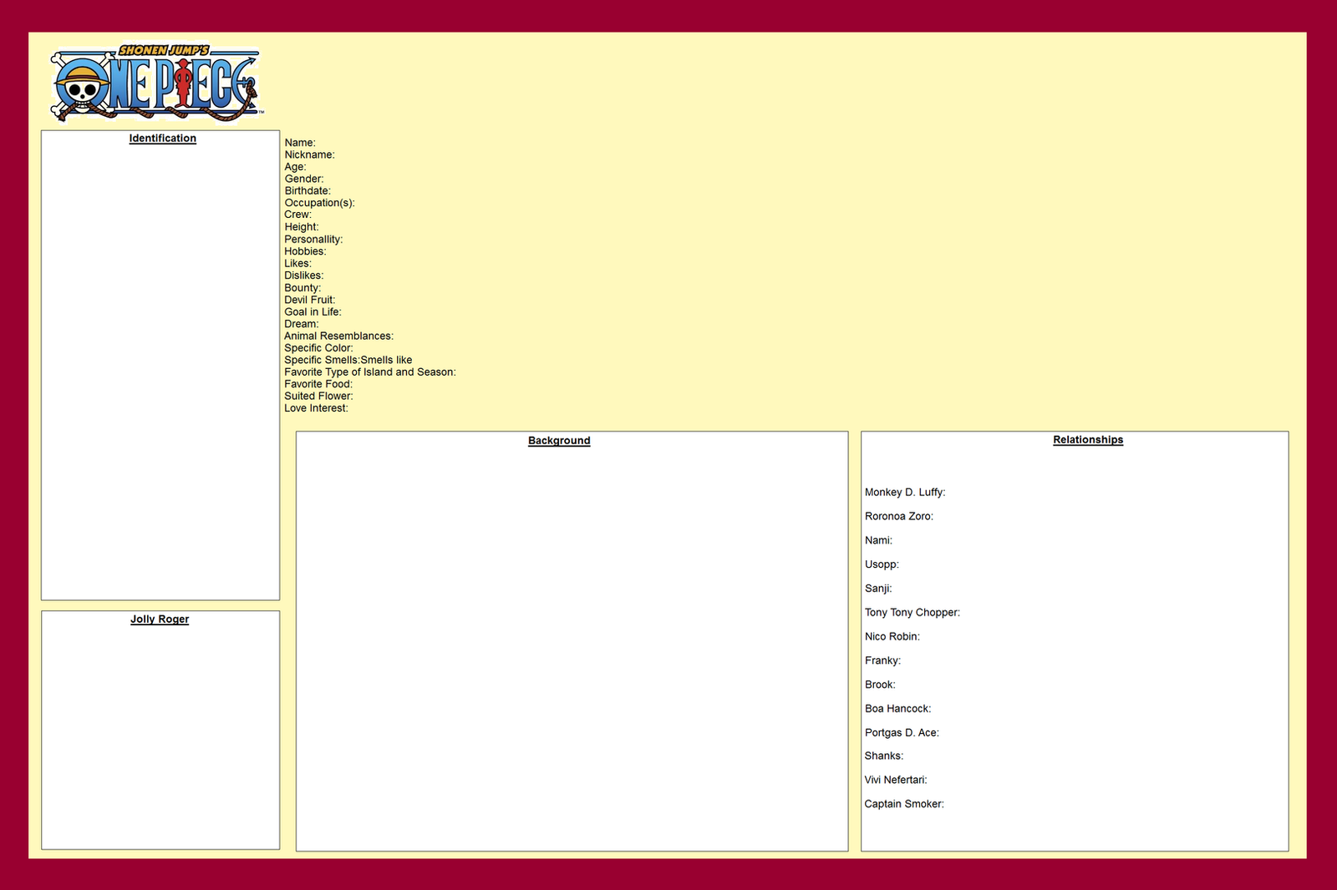Click the Dislikes: label
The height and width of the screenshot is (890, 1337).
304,276
